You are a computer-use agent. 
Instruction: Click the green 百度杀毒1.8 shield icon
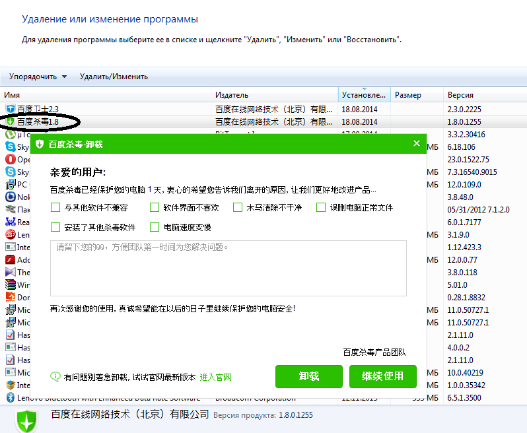point(11,121)
